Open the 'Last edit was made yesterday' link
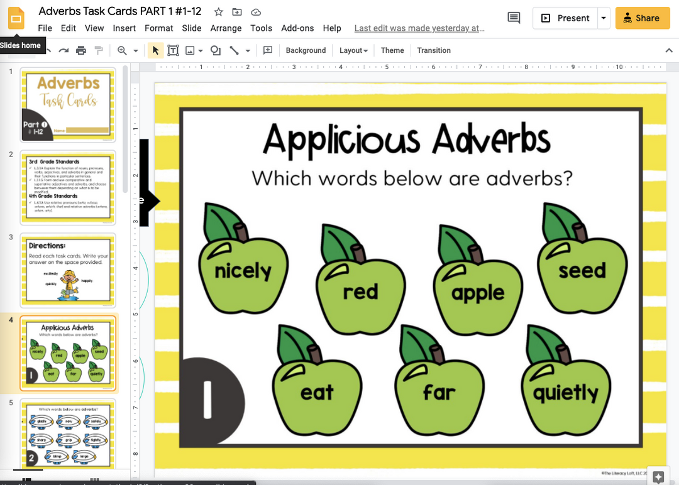679x485 pixels. pos(419,28)
